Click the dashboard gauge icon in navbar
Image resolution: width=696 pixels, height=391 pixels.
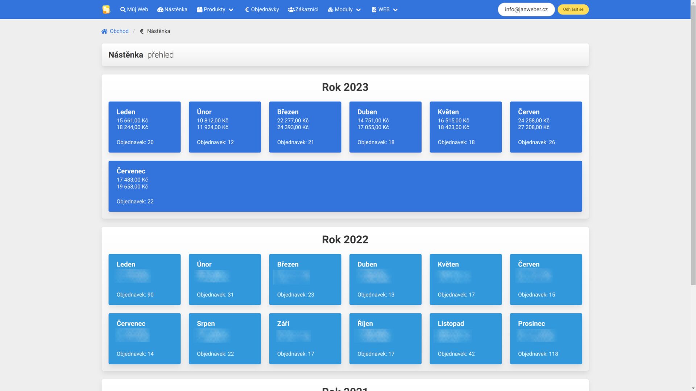[x=160, y=10]
